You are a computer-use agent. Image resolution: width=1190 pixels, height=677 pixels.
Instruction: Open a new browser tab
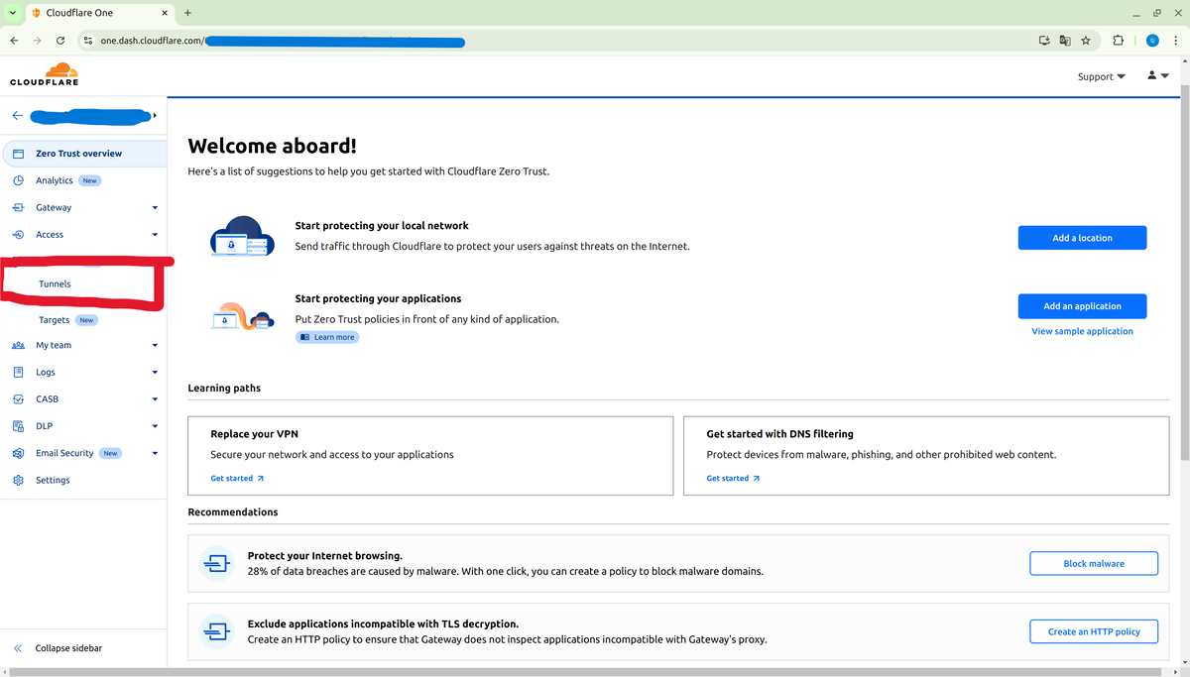187,13
